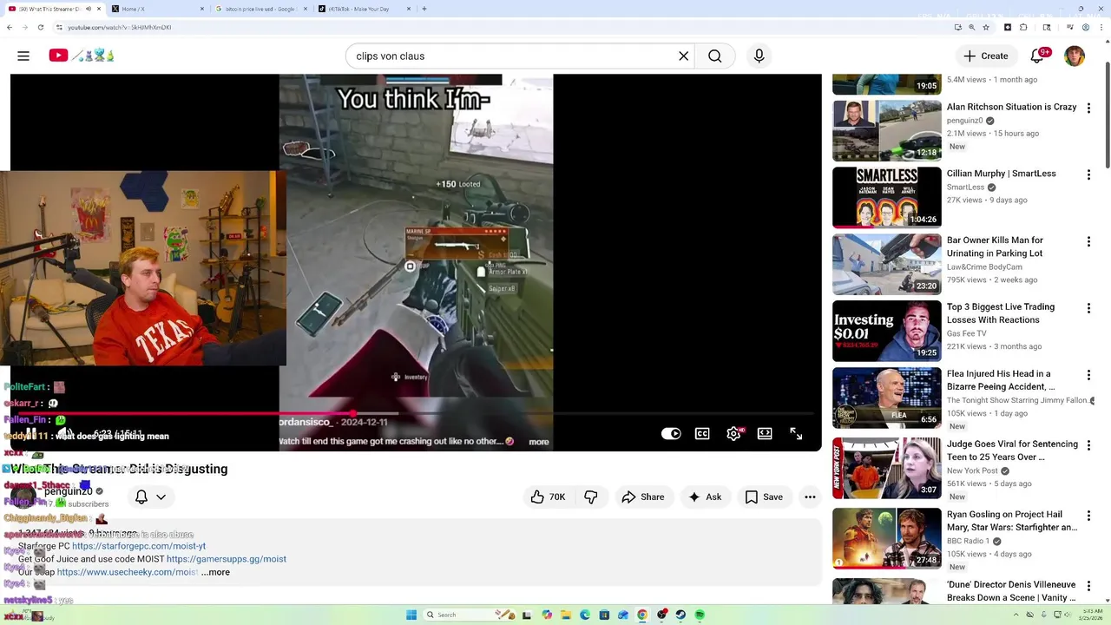The image size is (1111, 625).
Task: Expand the description with ...more
Action: [x=216, y=572]
